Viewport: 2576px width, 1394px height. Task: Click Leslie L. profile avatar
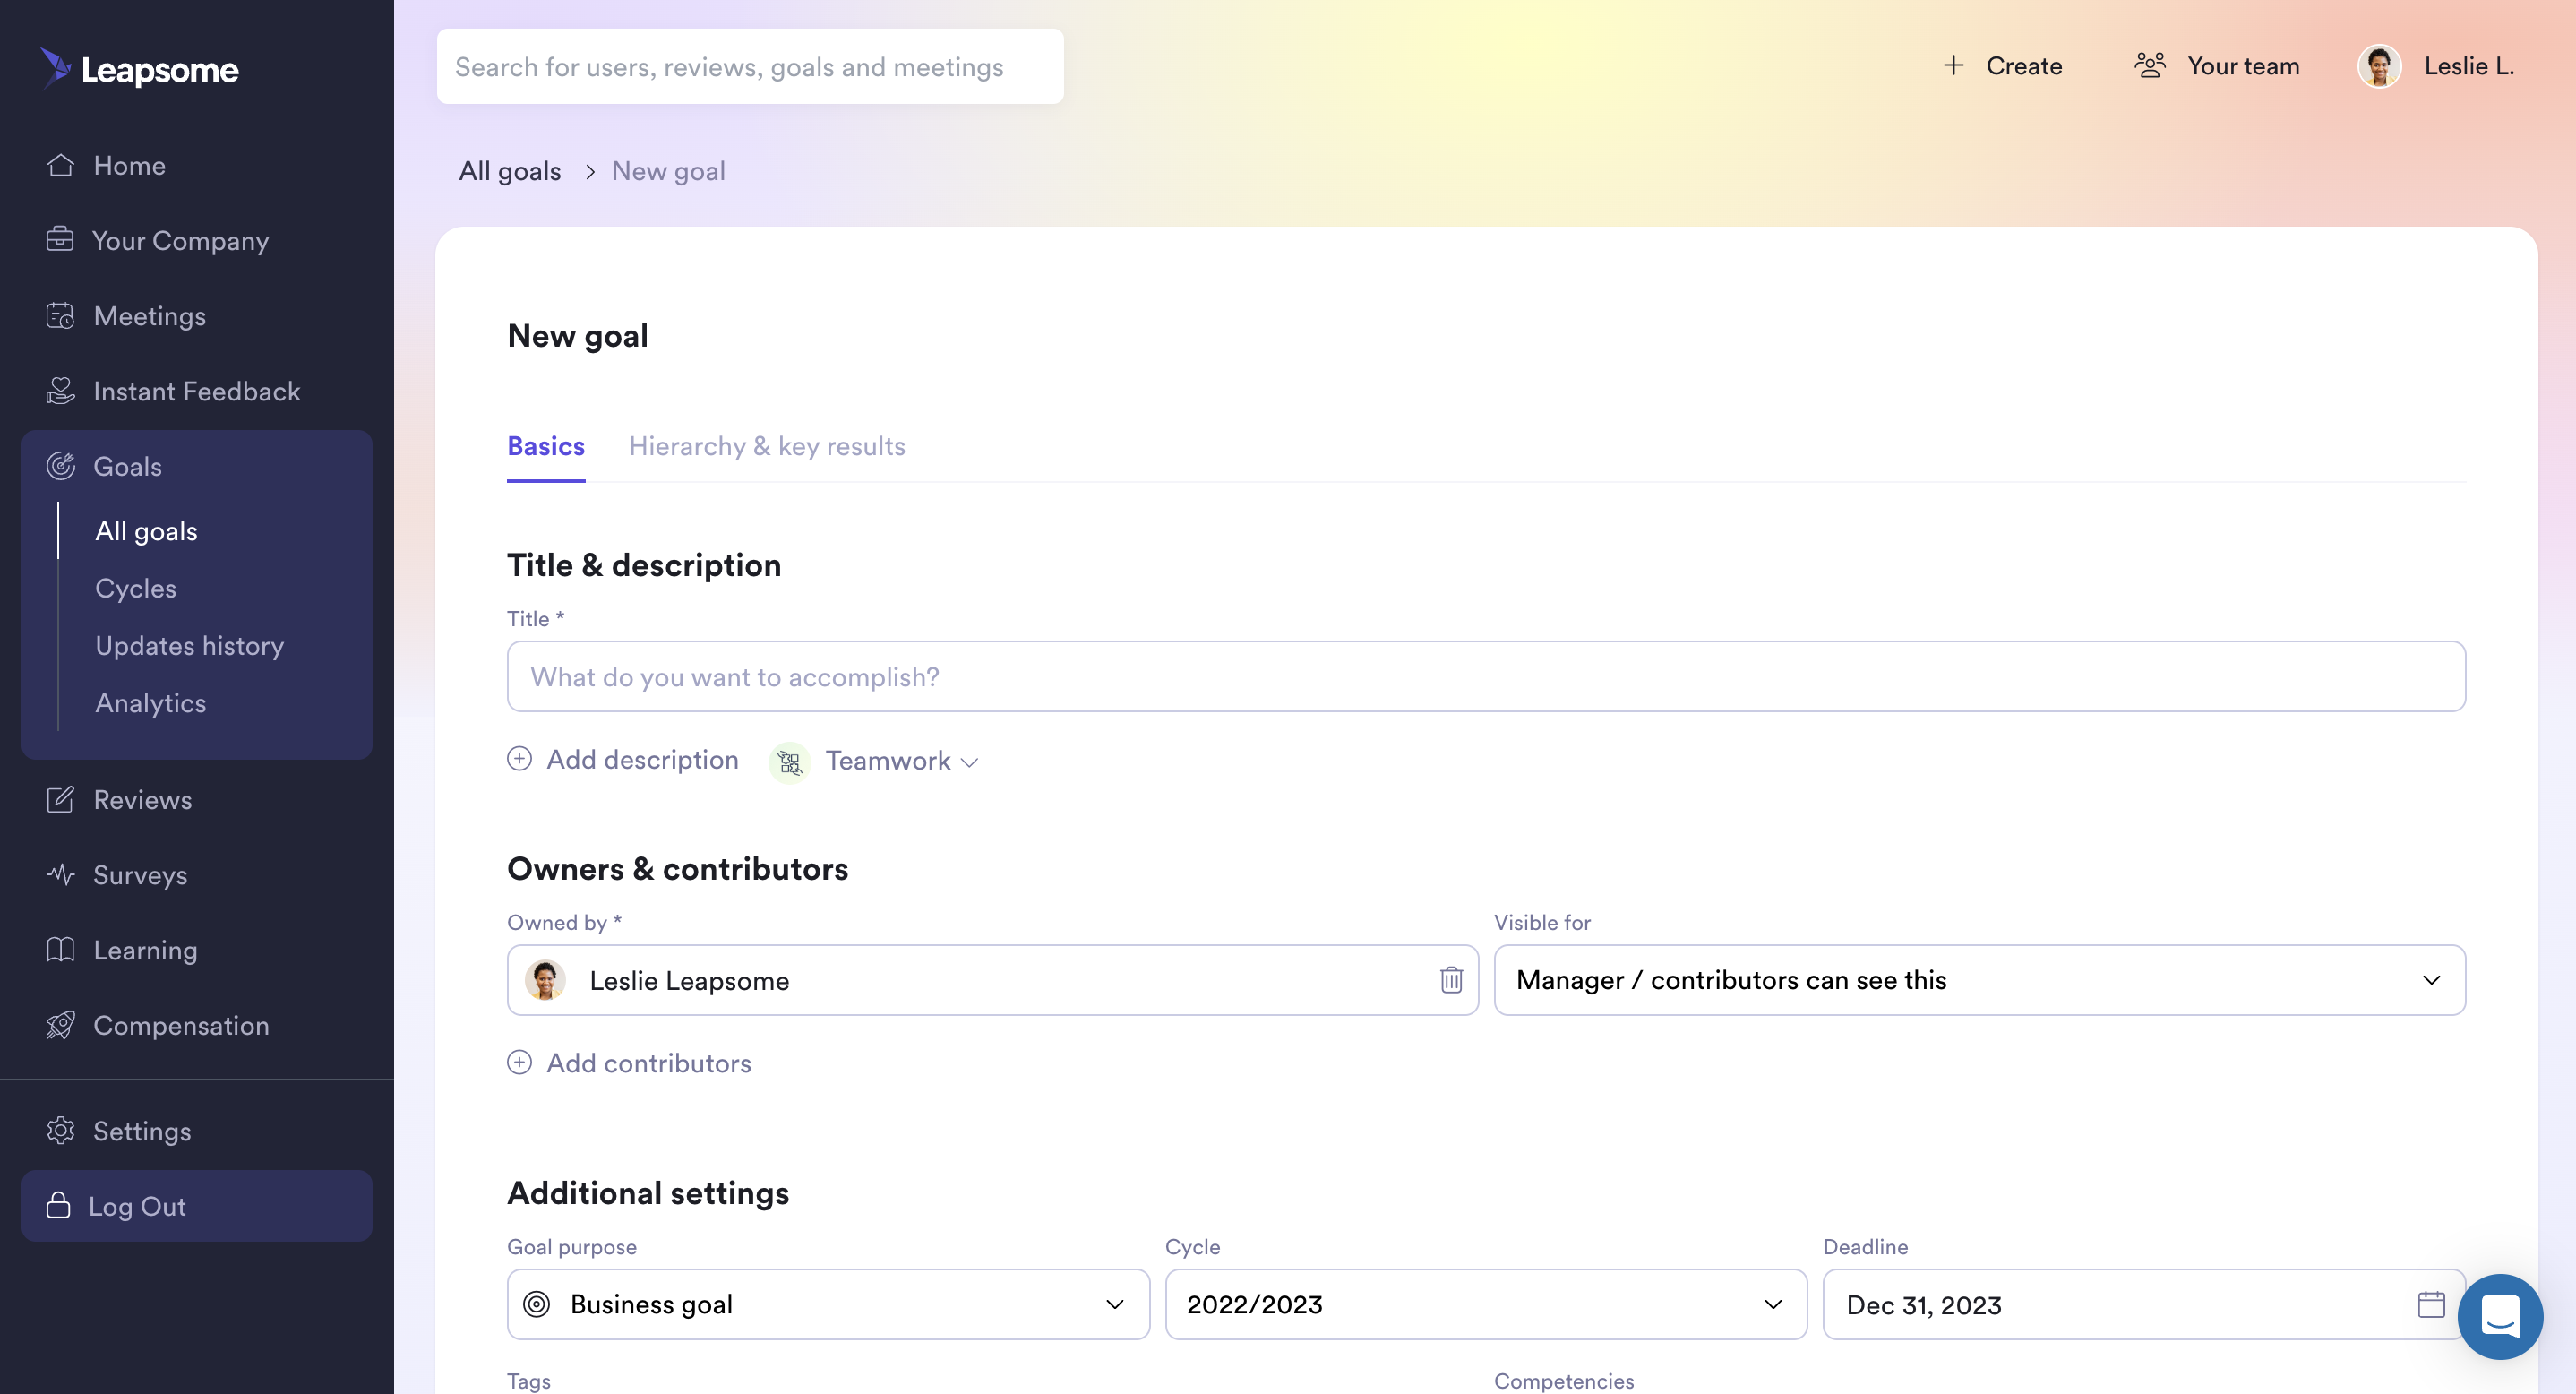click(x=2379, y=66)
